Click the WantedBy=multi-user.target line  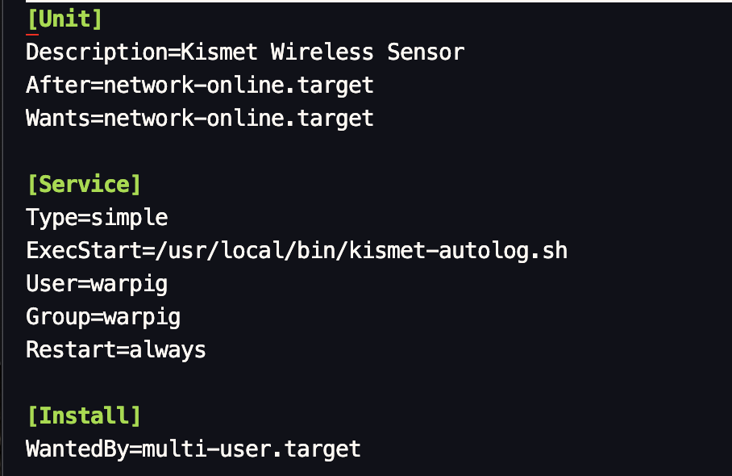193,449
